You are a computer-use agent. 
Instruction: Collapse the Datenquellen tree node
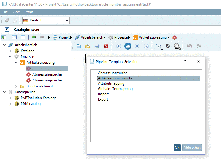[x=4, y=92]
